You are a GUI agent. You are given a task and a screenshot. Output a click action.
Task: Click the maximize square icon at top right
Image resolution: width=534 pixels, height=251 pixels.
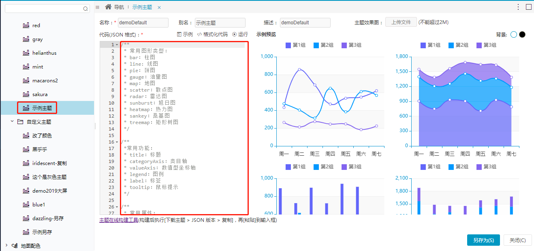pos(528,7)
